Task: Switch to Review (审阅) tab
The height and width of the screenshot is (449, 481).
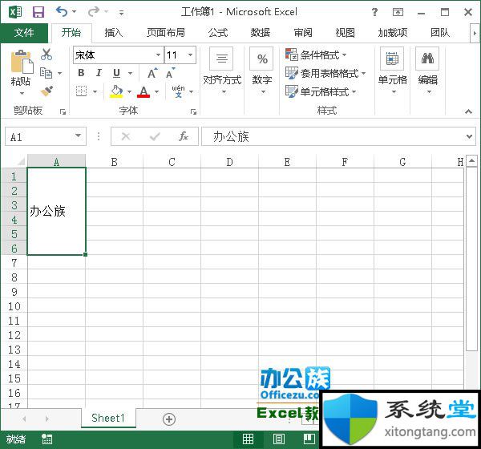Action: click(x=303, y=33)
